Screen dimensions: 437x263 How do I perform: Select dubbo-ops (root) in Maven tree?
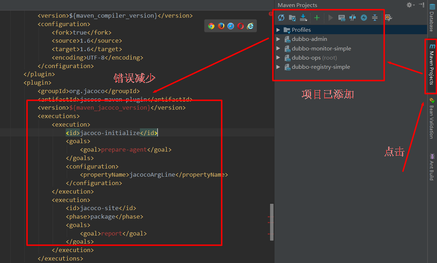(351, 57)
